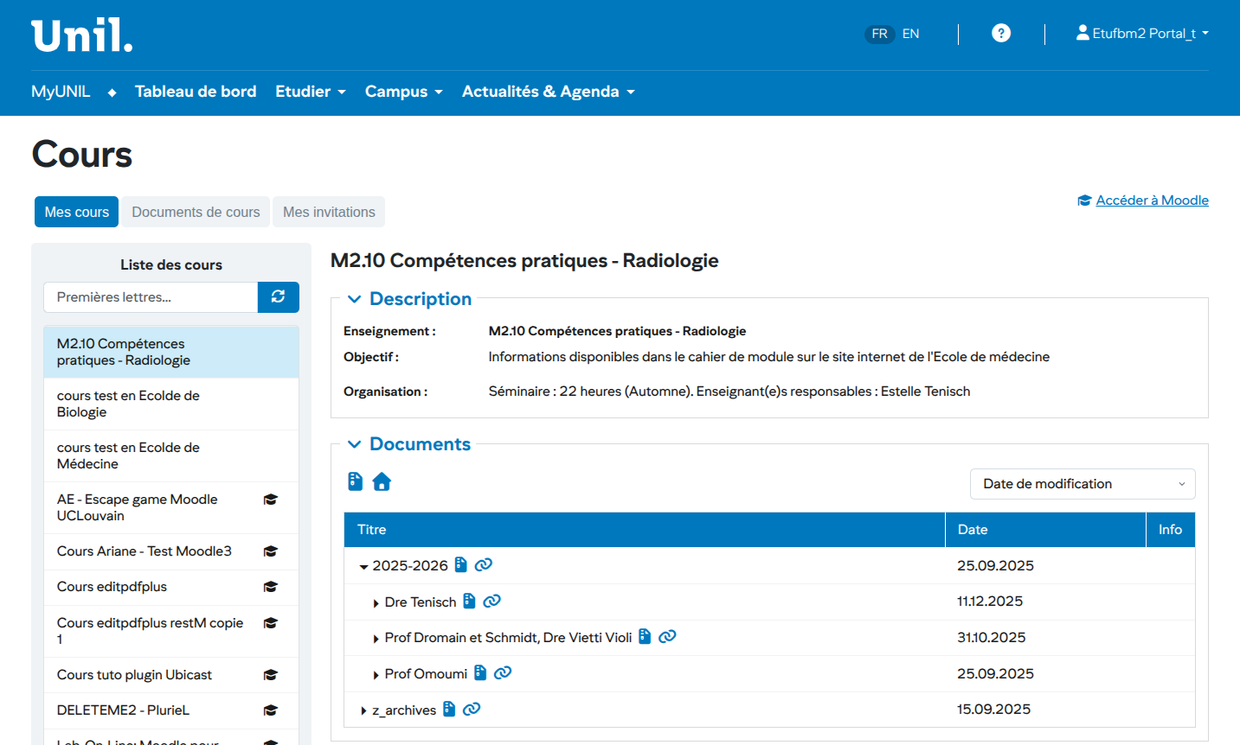
Task: Click Moodle cap icon for Cours Ariane
Action: pos(270,551)
